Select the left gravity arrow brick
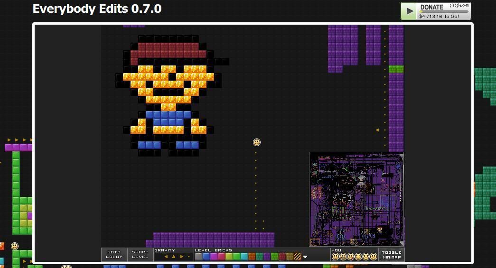496x268 pixels. [x=166, y=257]
